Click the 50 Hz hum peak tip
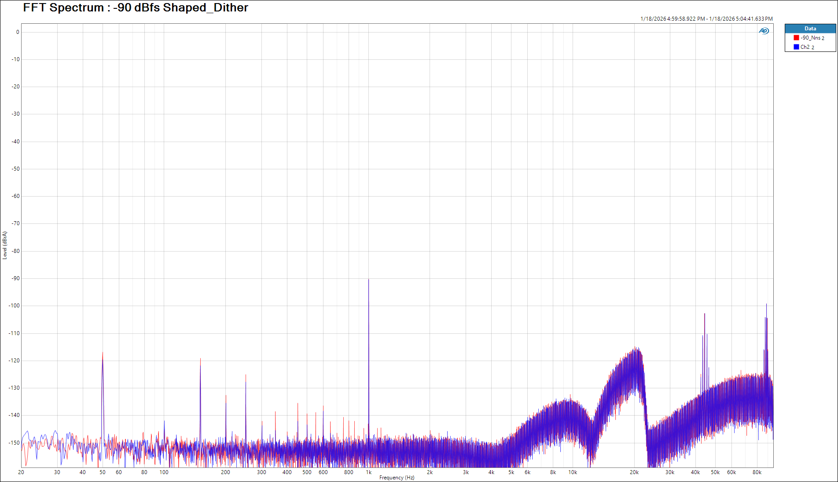Image resolution: width=838 pixels, height=482 pixels. (x=103, y=353)
